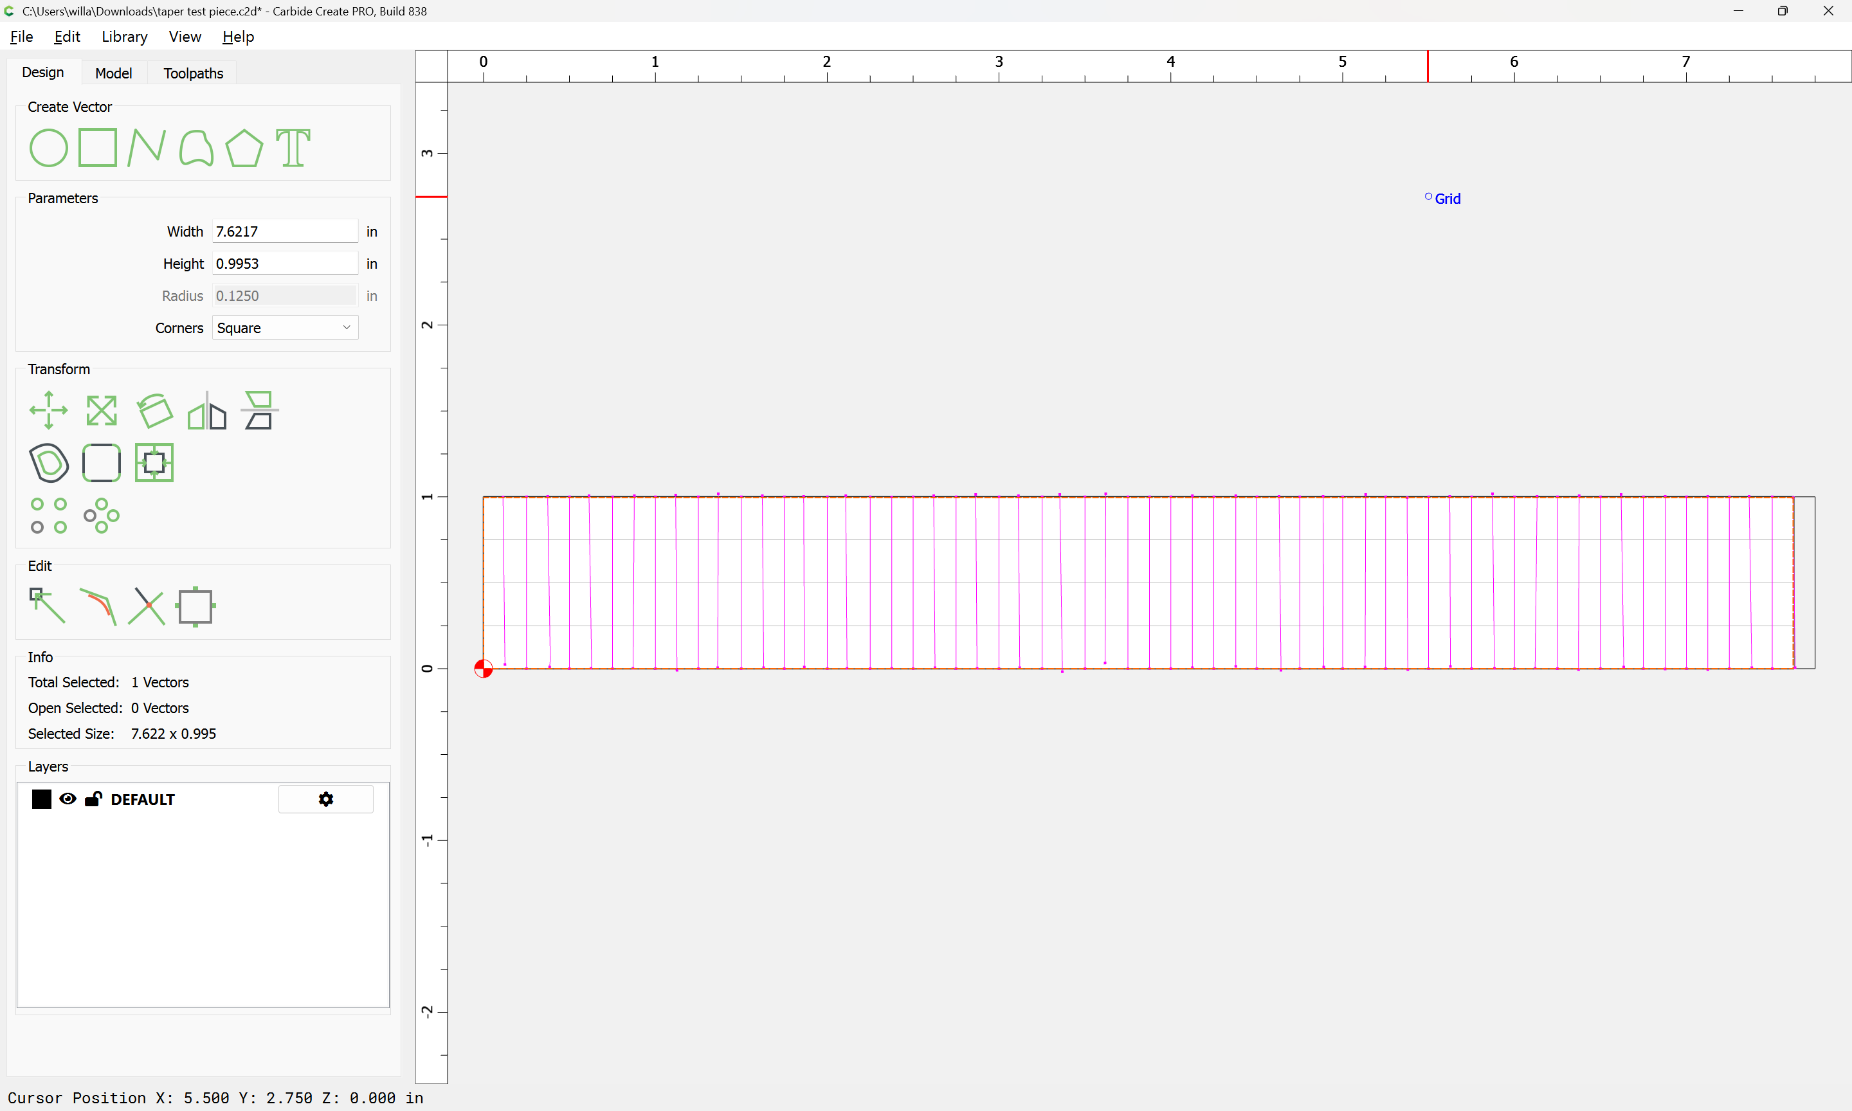1852x1111 pixels.
Task: Select the Rectangle create vector tool
Action: [x=98, y=147]
